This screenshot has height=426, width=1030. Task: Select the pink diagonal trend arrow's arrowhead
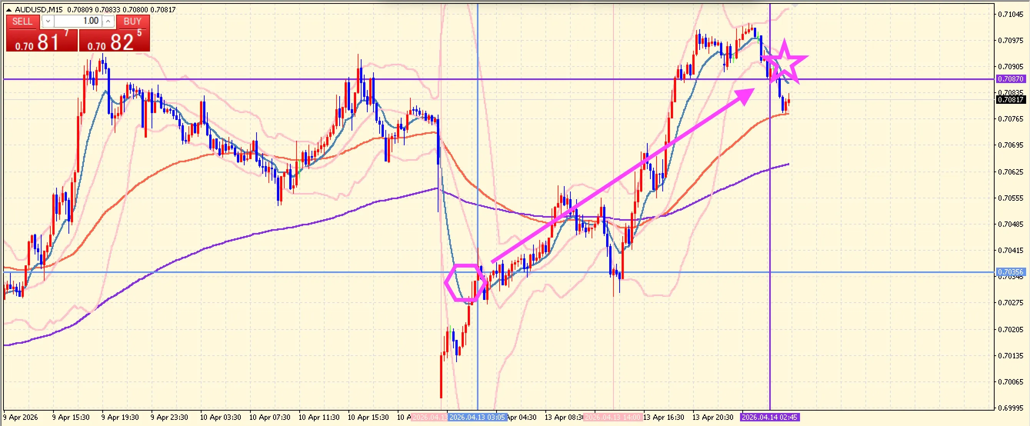click(745, 96)
